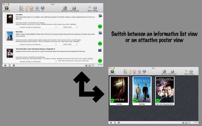Click Add Source in the poster-view window
Viewport: 202px width, 126px height.
(x=164, y=72)
